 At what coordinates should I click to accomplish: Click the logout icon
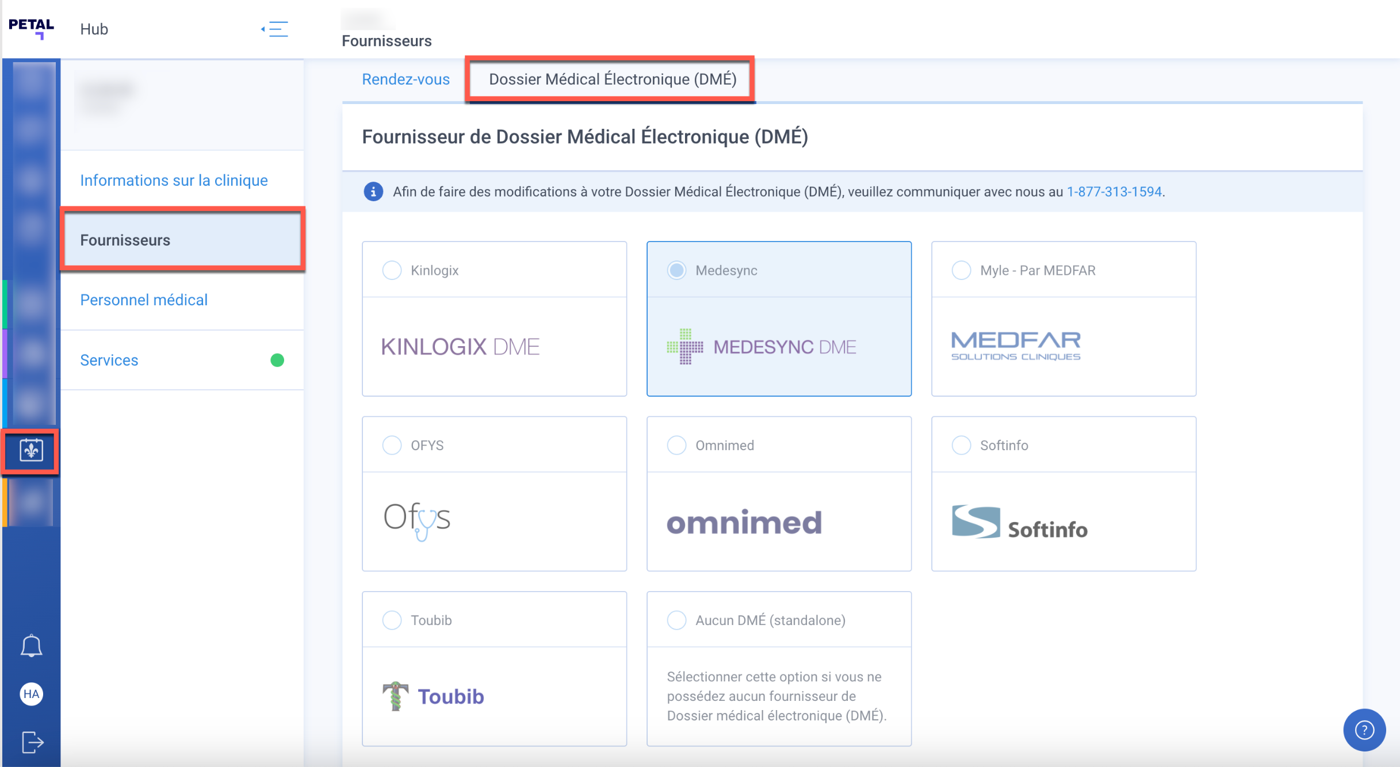click(x=32, y=742)
